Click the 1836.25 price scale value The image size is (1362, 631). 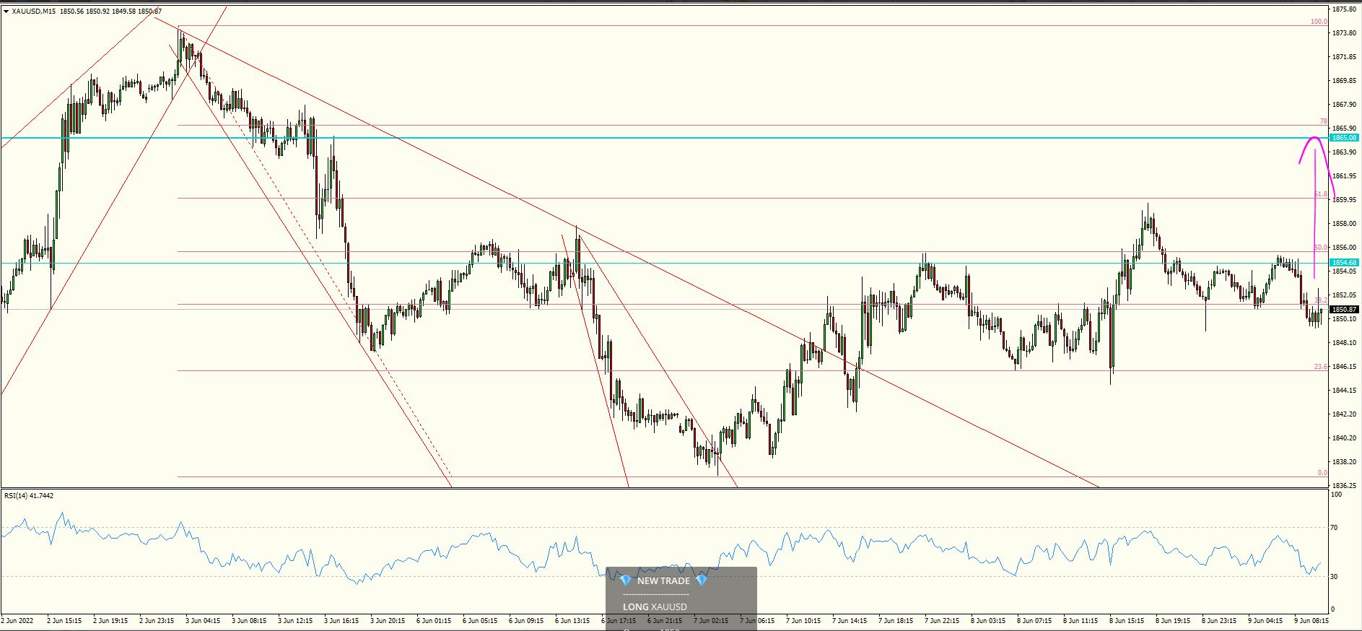pyautogui.click(x=1344, y=486)
